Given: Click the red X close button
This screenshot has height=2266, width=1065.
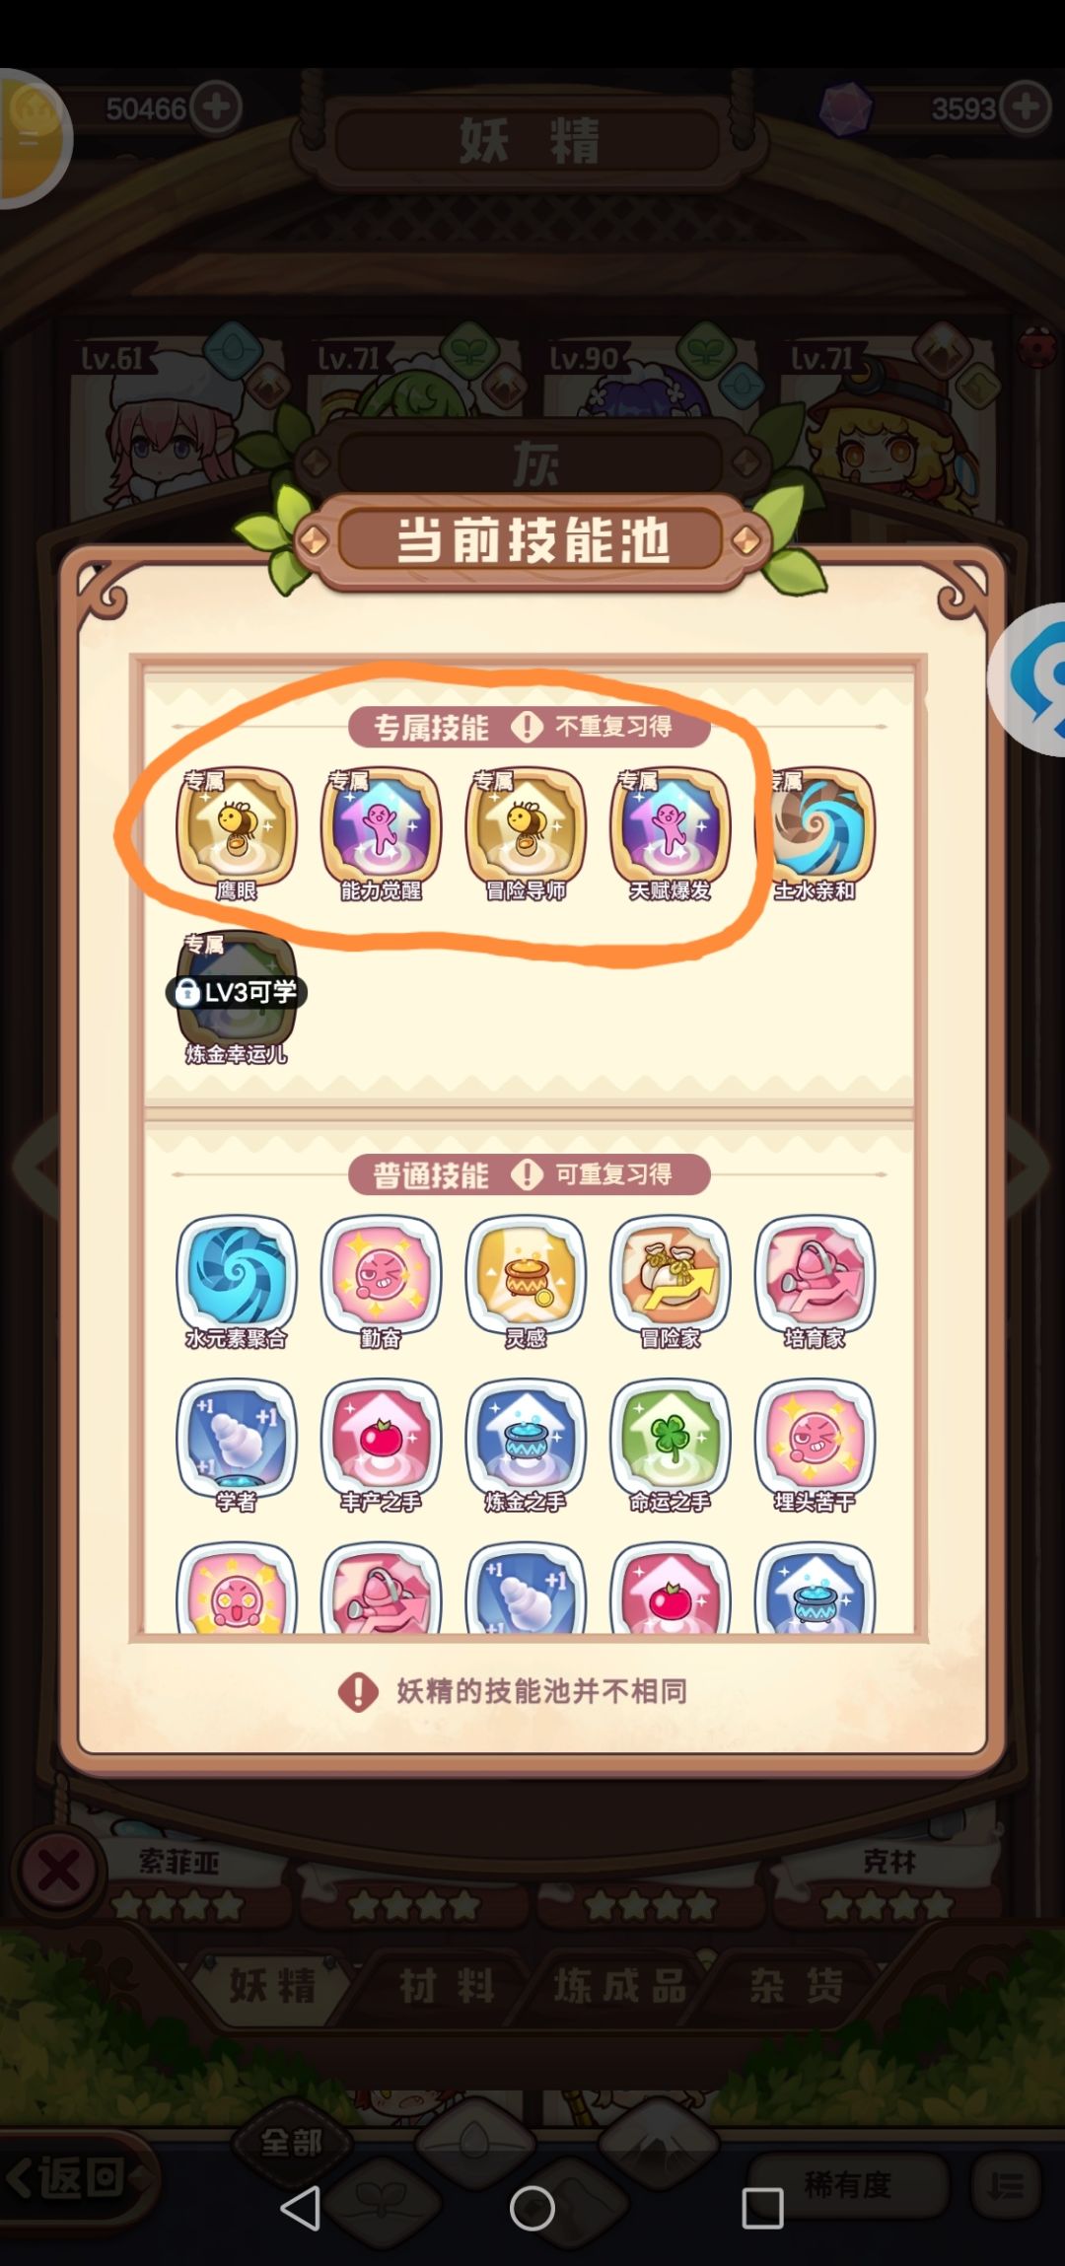Looking at the screenshot, I should click(x=58, y=1871).
